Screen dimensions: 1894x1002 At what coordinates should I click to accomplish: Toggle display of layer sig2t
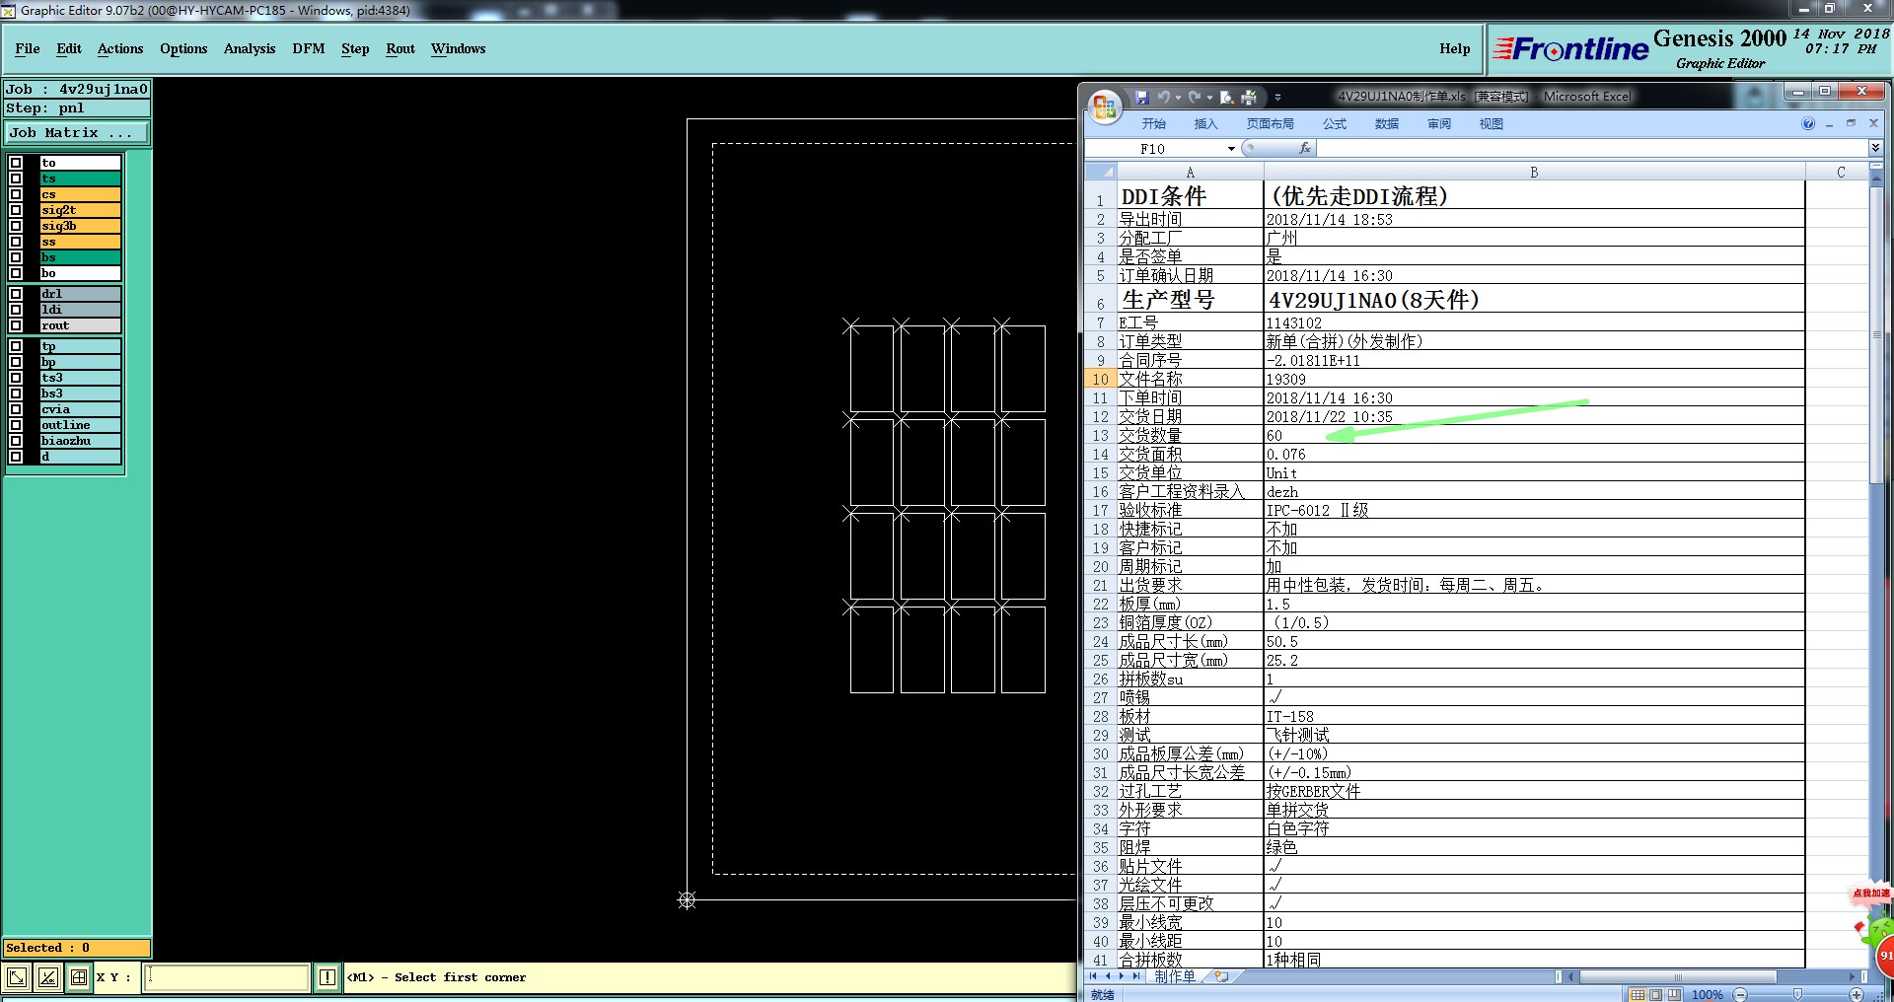click(16, 210)
